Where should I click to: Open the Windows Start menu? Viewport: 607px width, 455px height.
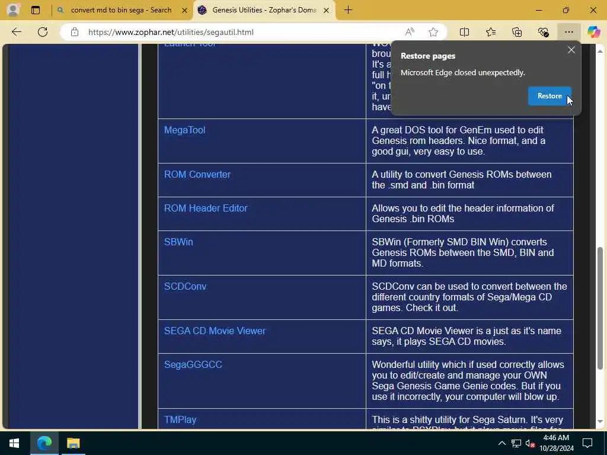(14, 443)
